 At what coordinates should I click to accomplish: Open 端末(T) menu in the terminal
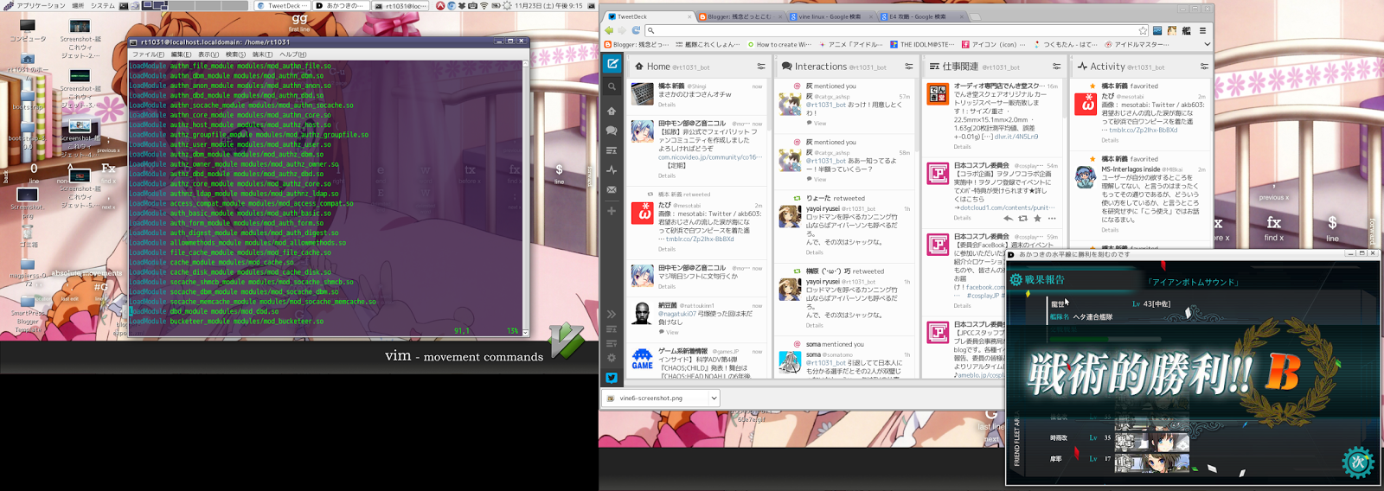(x=262, y=54)
